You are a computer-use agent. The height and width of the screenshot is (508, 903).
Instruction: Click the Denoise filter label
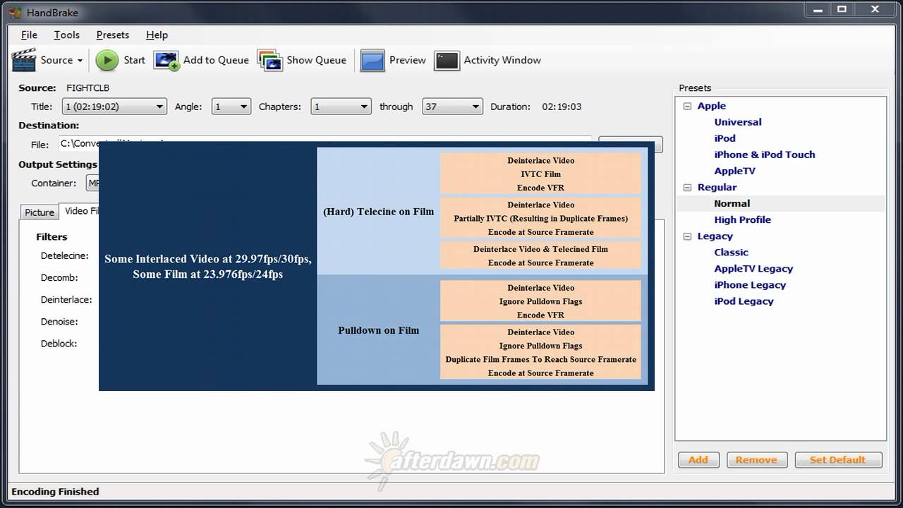[x=59, y=322]
